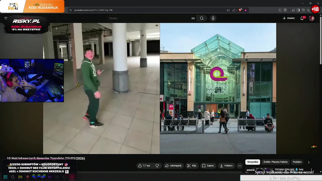Save video with the Zapisz button

coord(208,166)
